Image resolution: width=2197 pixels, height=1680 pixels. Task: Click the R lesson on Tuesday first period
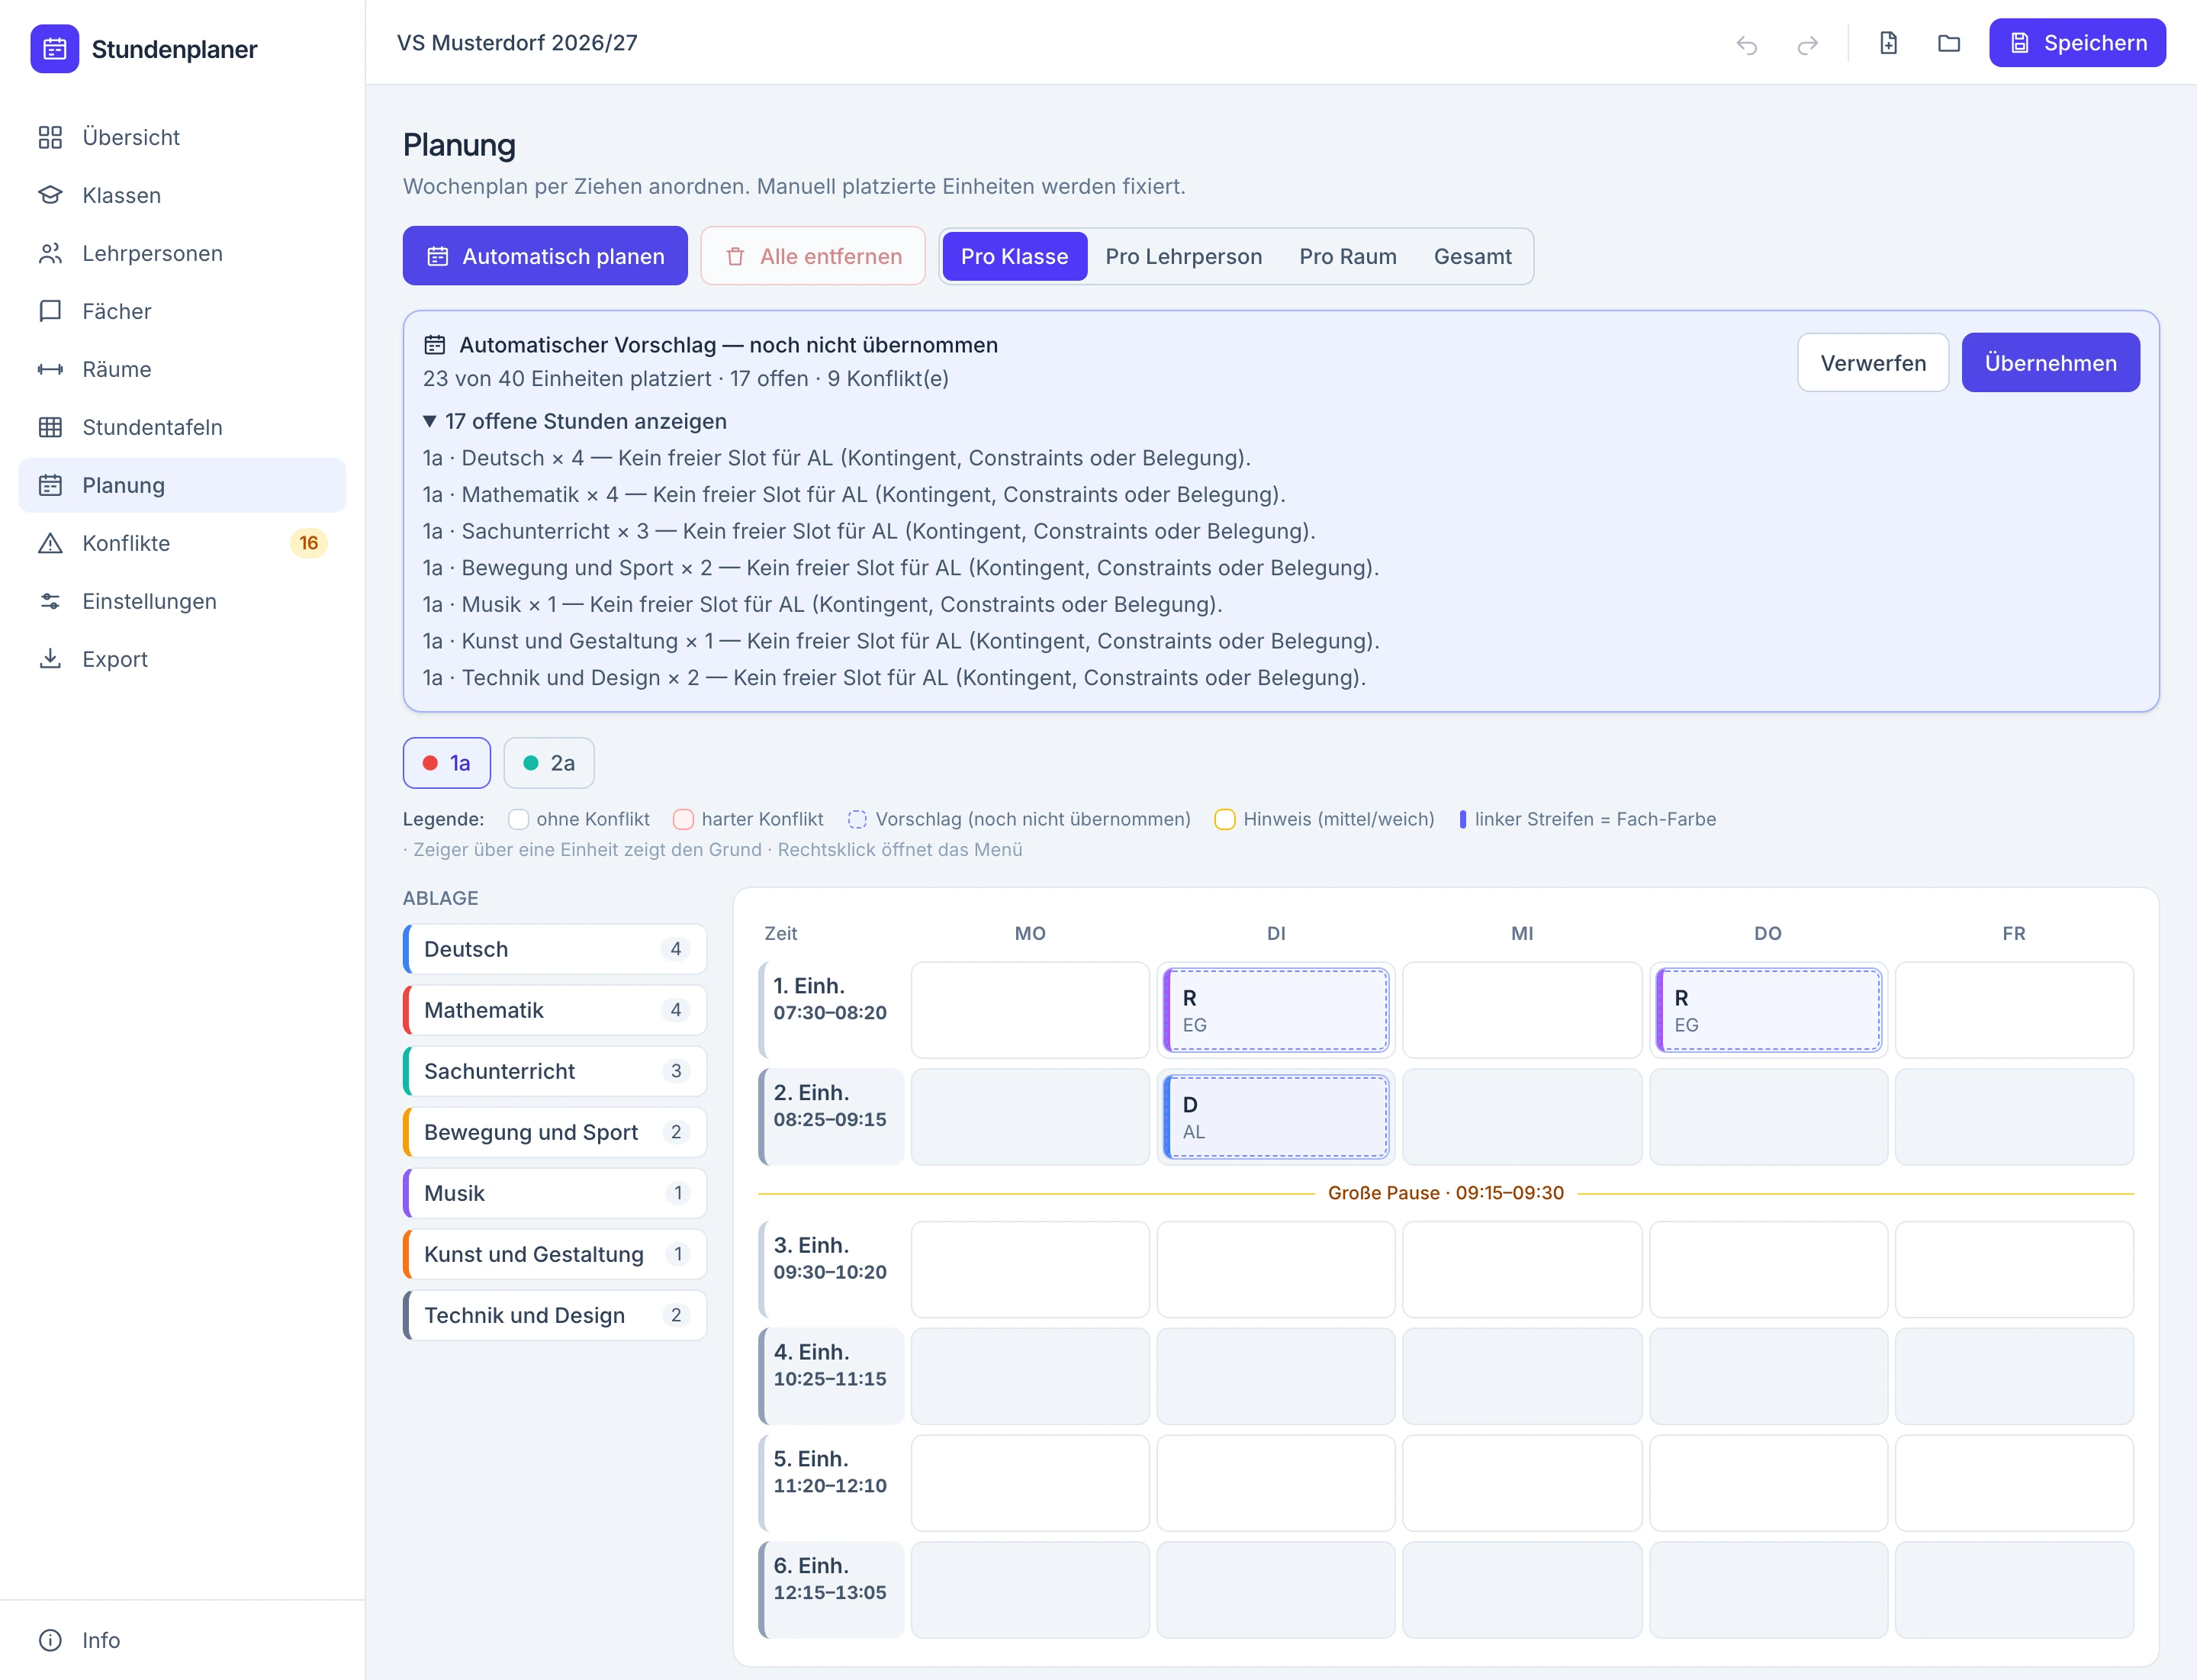[x=1276, y=1010]
